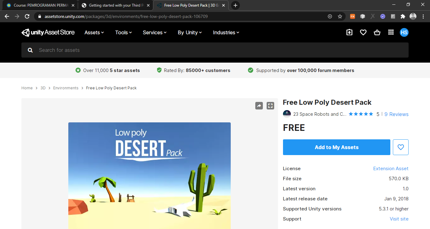The height and width of the screenshot is (229, 430).
Task: Click the five-star rating
Action: pos(361,114)
